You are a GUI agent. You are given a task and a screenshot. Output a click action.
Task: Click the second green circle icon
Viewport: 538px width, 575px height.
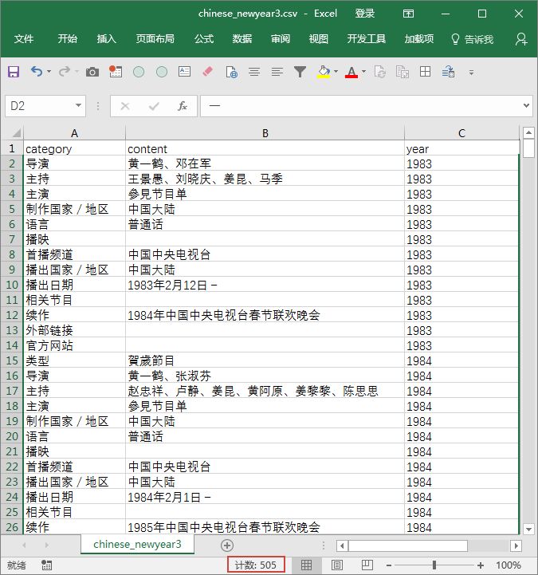(x=162, y=72)
